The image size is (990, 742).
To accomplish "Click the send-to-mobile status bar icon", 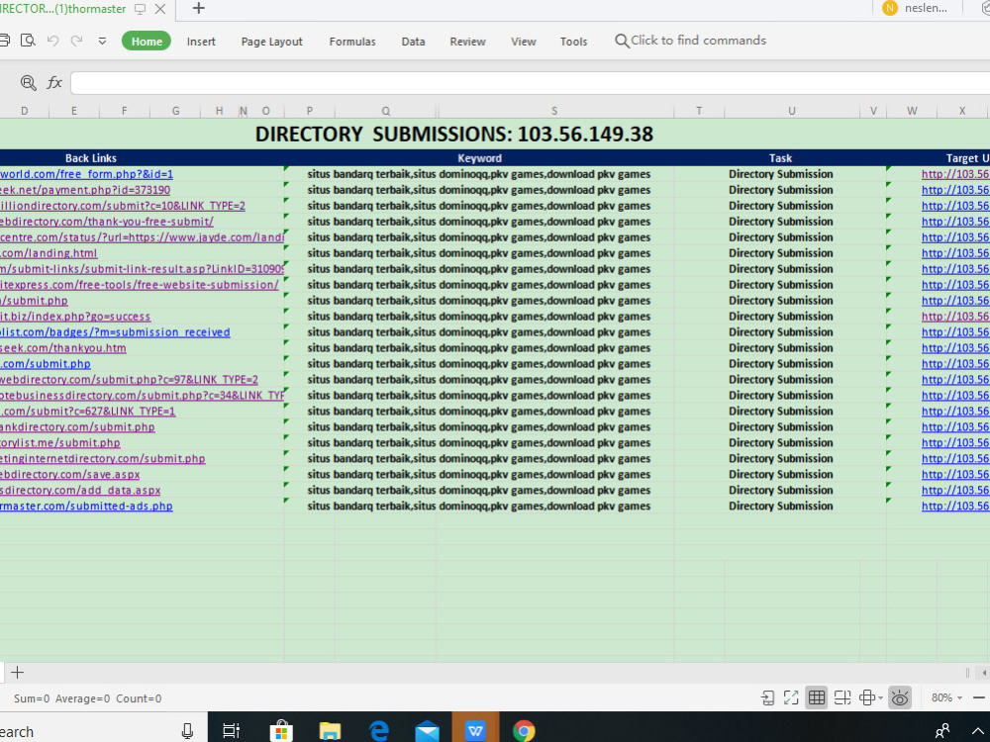I will (768, 697).
